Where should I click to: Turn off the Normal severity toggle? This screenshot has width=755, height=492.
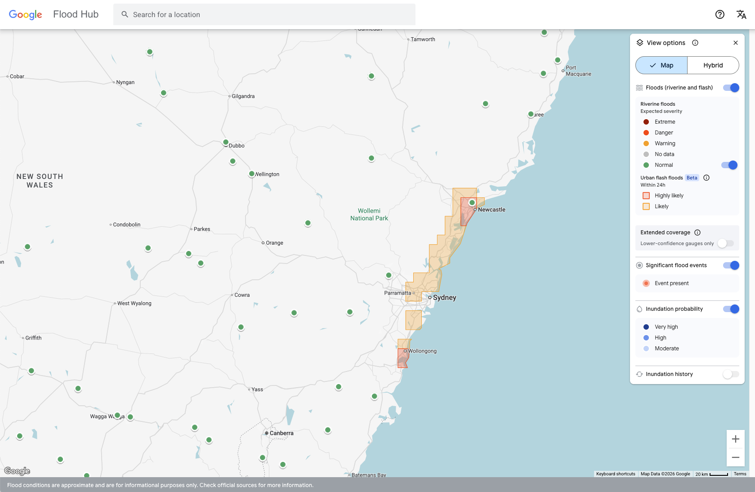pos(729,165)
